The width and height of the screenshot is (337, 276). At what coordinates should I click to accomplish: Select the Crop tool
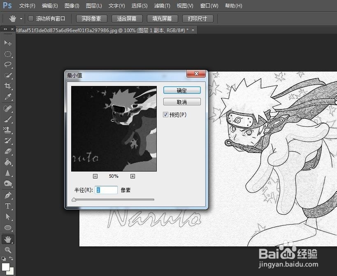coord(8,86)
